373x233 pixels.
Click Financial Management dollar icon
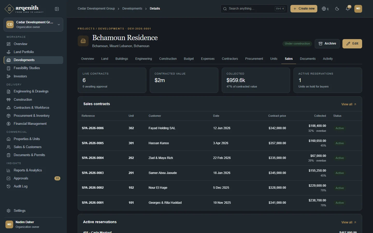(9, 124)
